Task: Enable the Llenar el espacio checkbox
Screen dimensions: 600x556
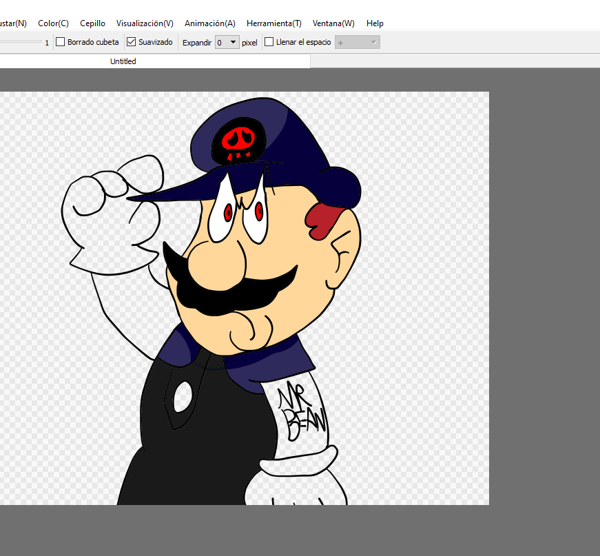Action: (269, 42)
